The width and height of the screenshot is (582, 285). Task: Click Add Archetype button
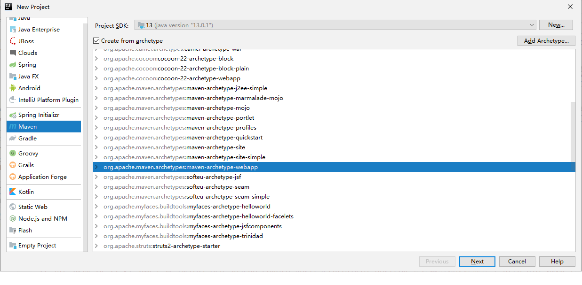[546, 41]
